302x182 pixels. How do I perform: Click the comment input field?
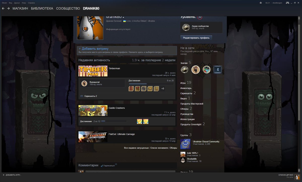click(130, 171)
